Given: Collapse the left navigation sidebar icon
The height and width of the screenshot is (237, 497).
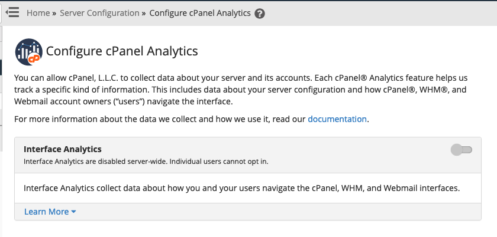Looking at the screenshot, I should (12, 12).
